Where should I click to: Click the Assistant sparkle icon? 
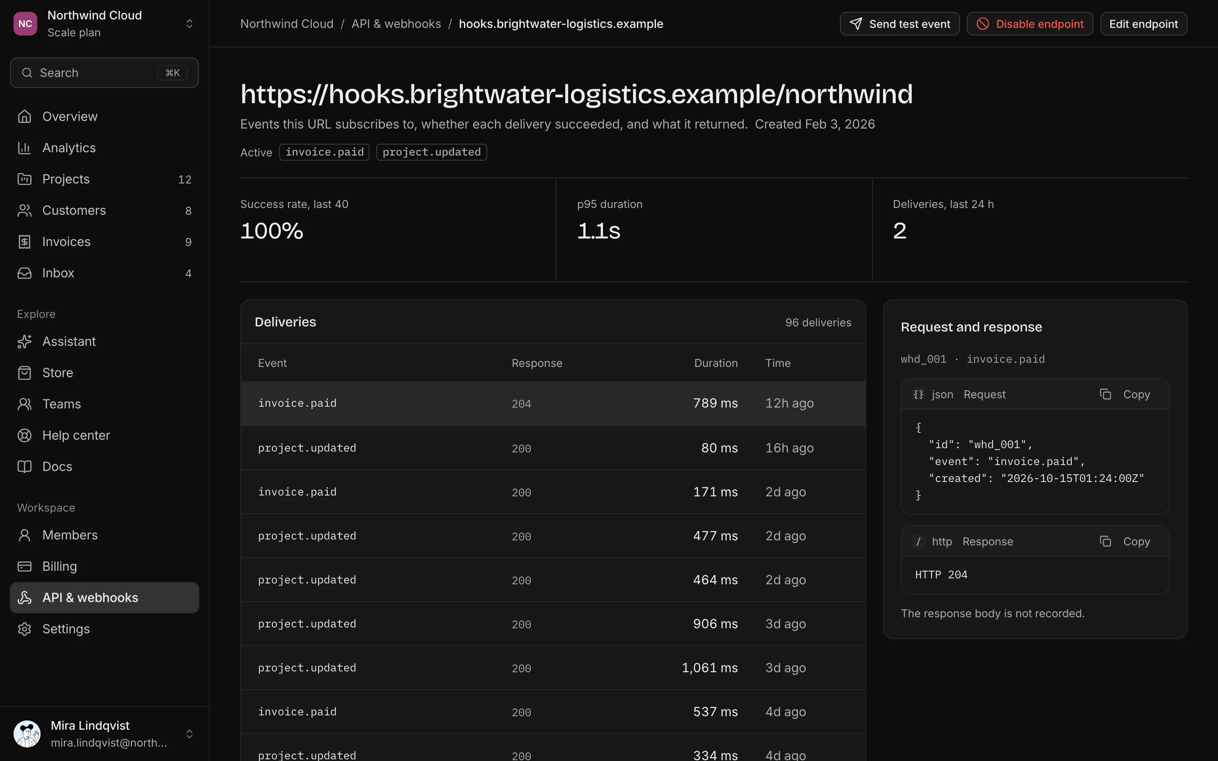click(x=24, y=341)
